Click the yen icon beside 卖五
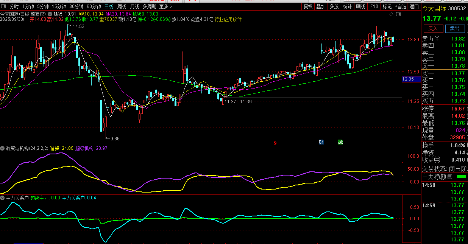The width and height of the screenshot is (468, 244). click(x=437, y=39)
